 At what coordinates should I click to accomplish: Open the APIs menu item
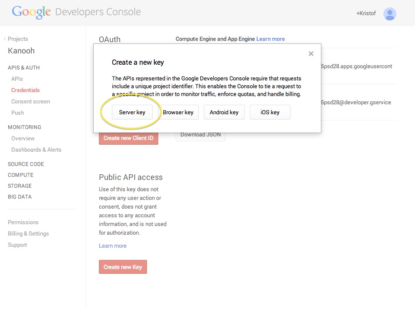17,79
